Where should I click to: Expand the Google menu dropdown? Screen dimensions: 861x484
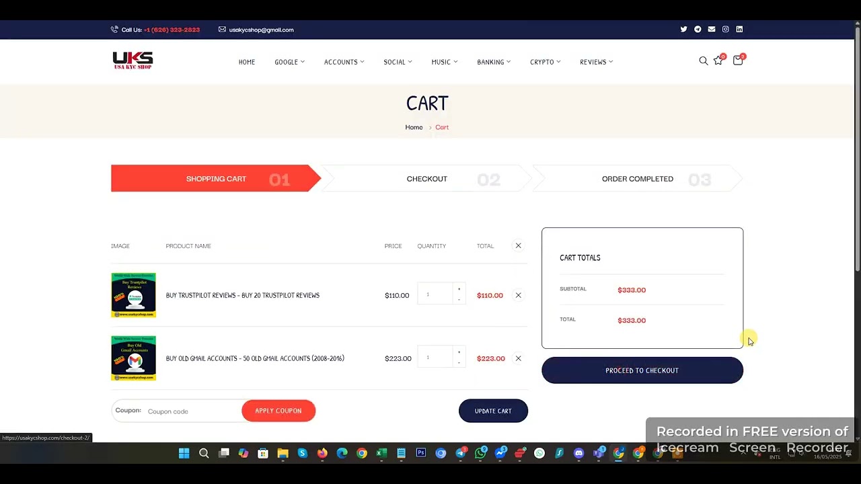point(289,62)
